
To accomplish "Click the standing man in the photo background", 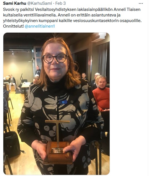I will (x=38, y=71).
